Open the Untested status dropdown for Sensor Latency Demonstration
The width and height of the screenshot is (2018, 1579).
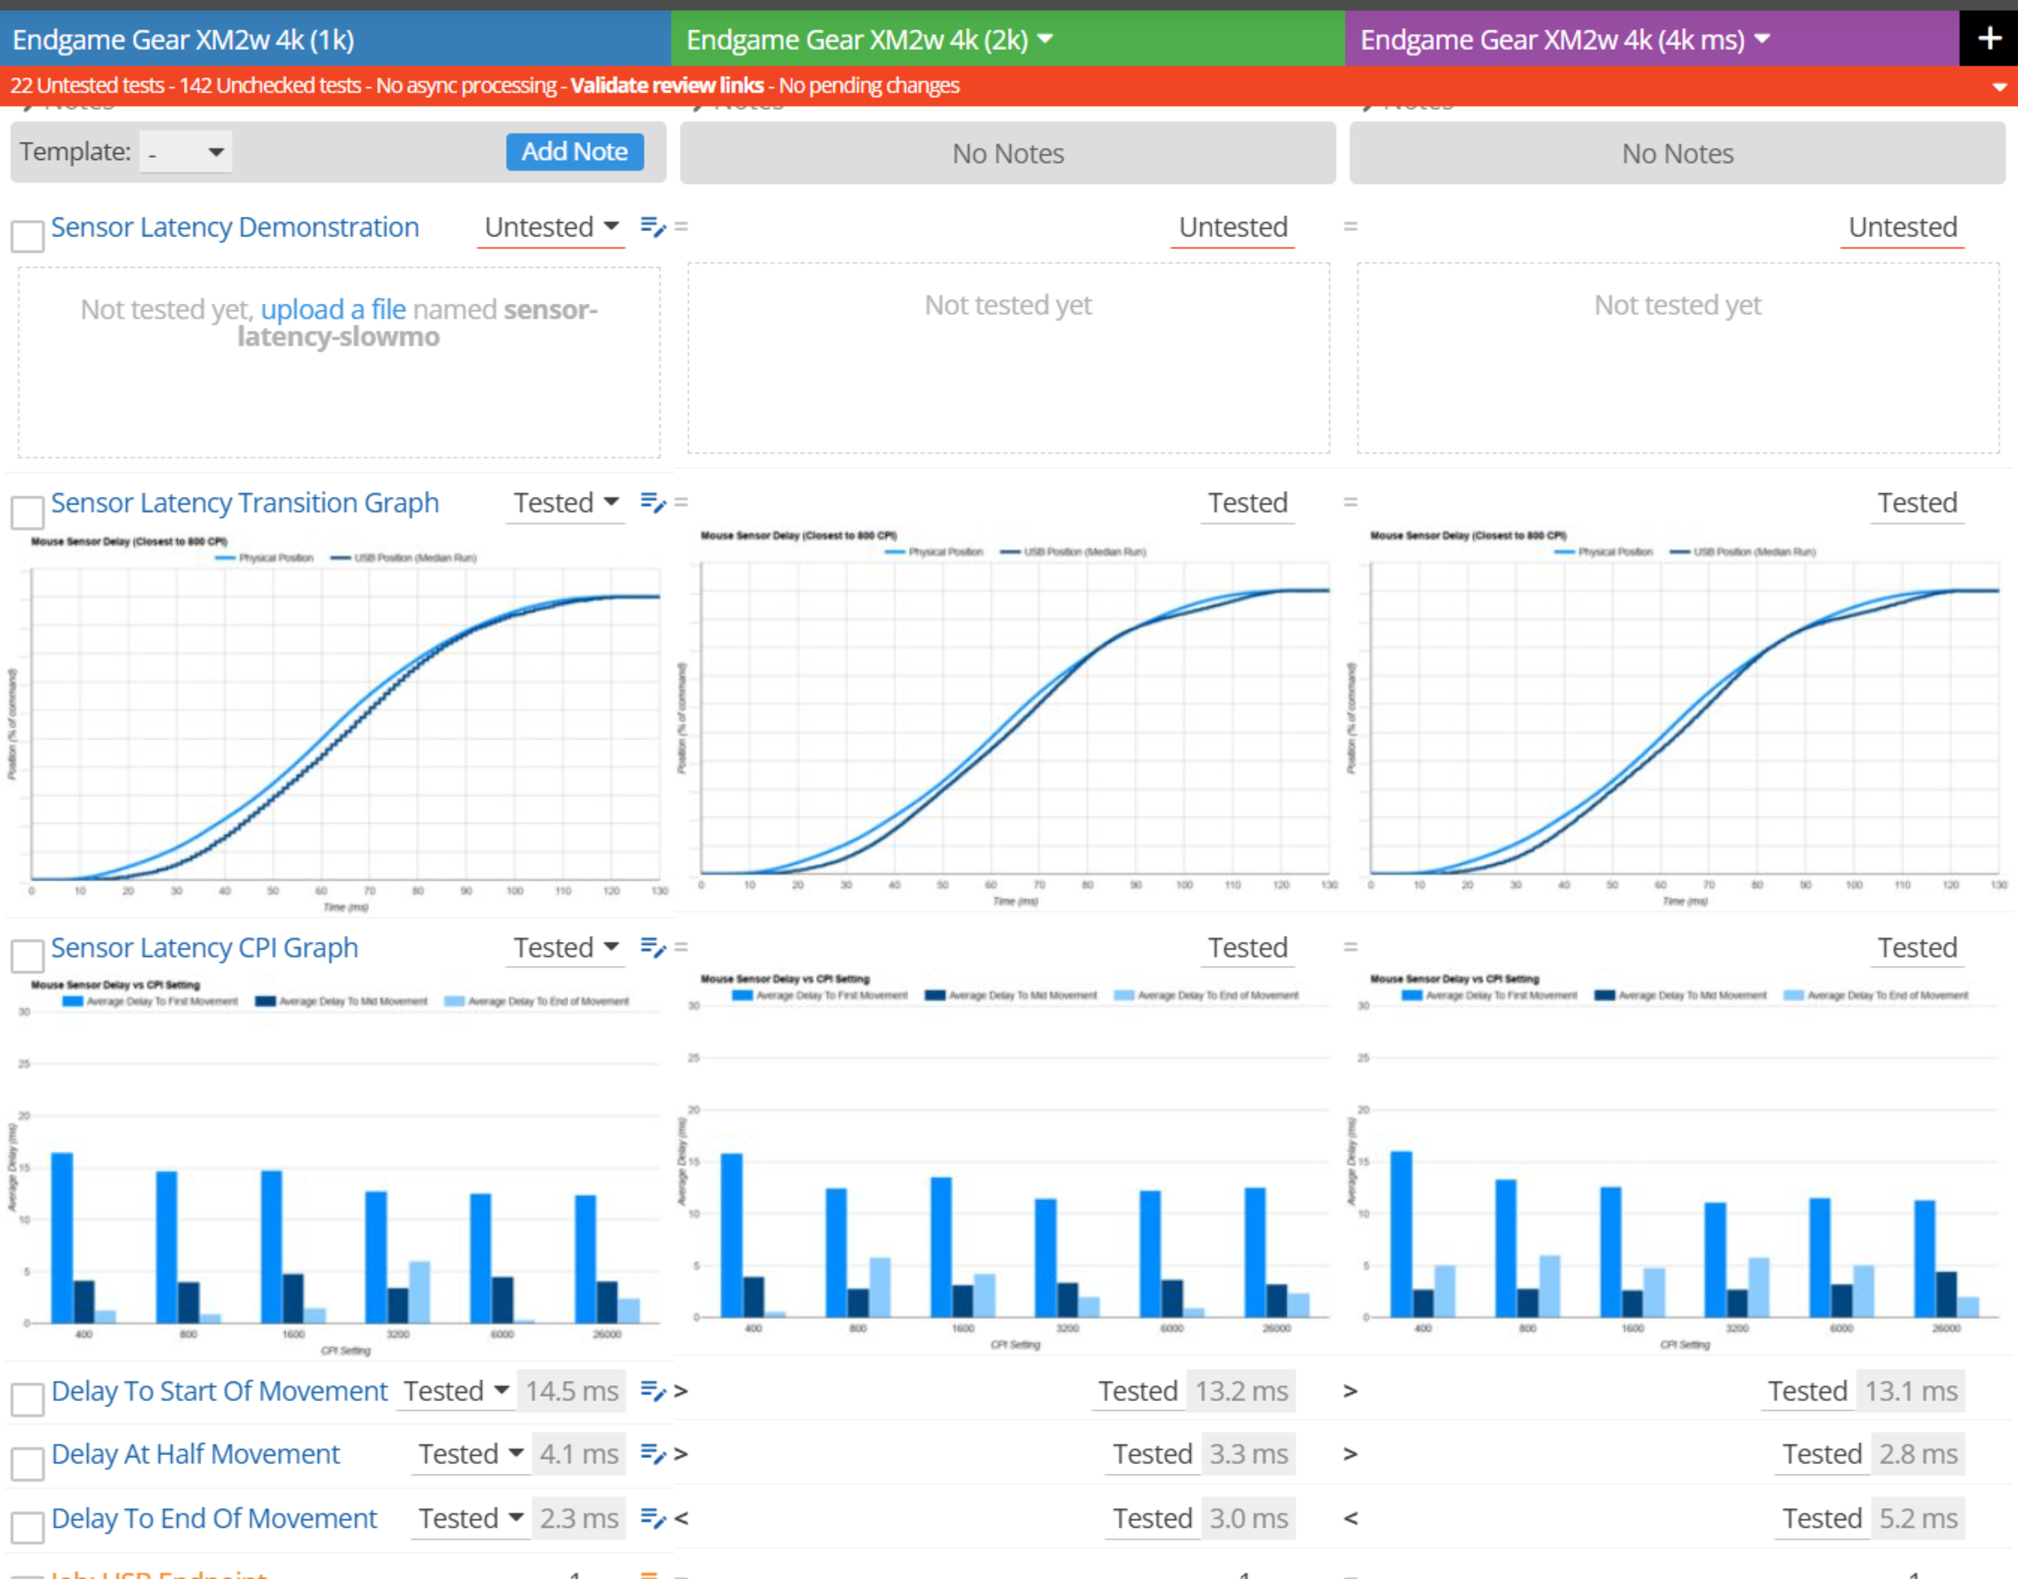pyautogui.click(x=551, y=228)
